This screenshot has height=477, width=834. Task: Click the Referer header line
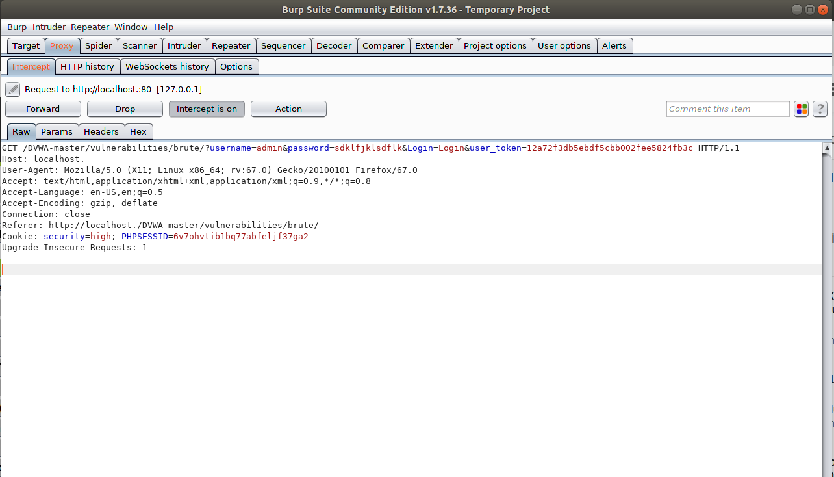[160, 226]
